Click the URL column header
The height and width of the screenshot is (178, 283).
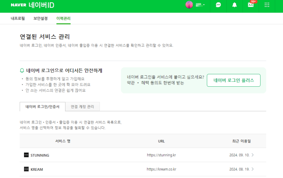point(161,141)
